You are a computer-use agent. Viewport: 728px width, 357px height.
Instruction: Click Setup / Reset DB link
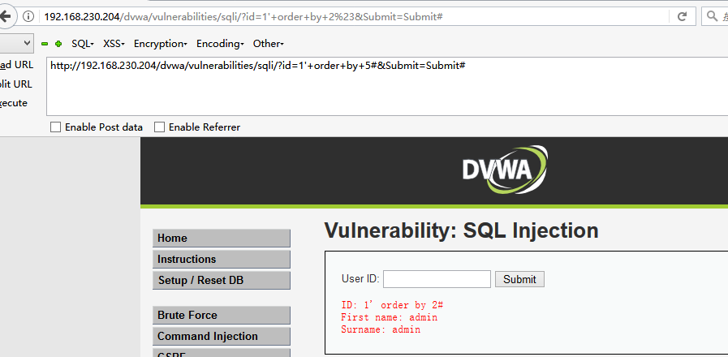click(221, 281)
